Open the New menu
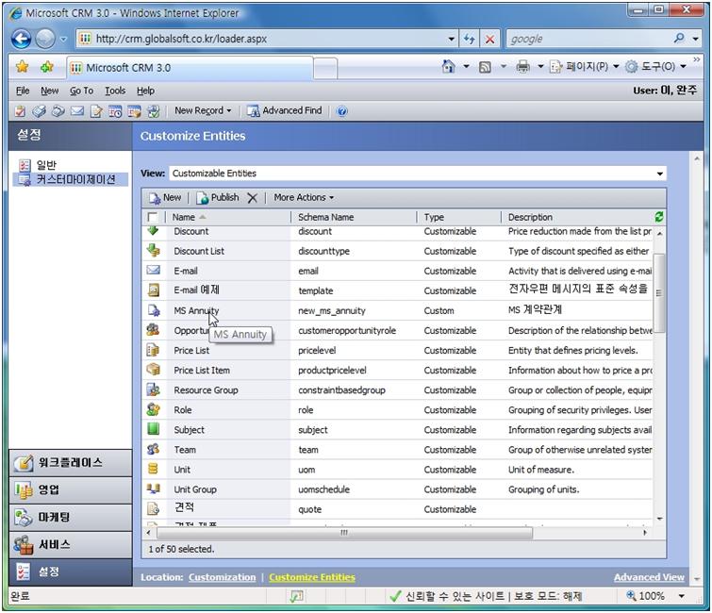 (49, 91)
